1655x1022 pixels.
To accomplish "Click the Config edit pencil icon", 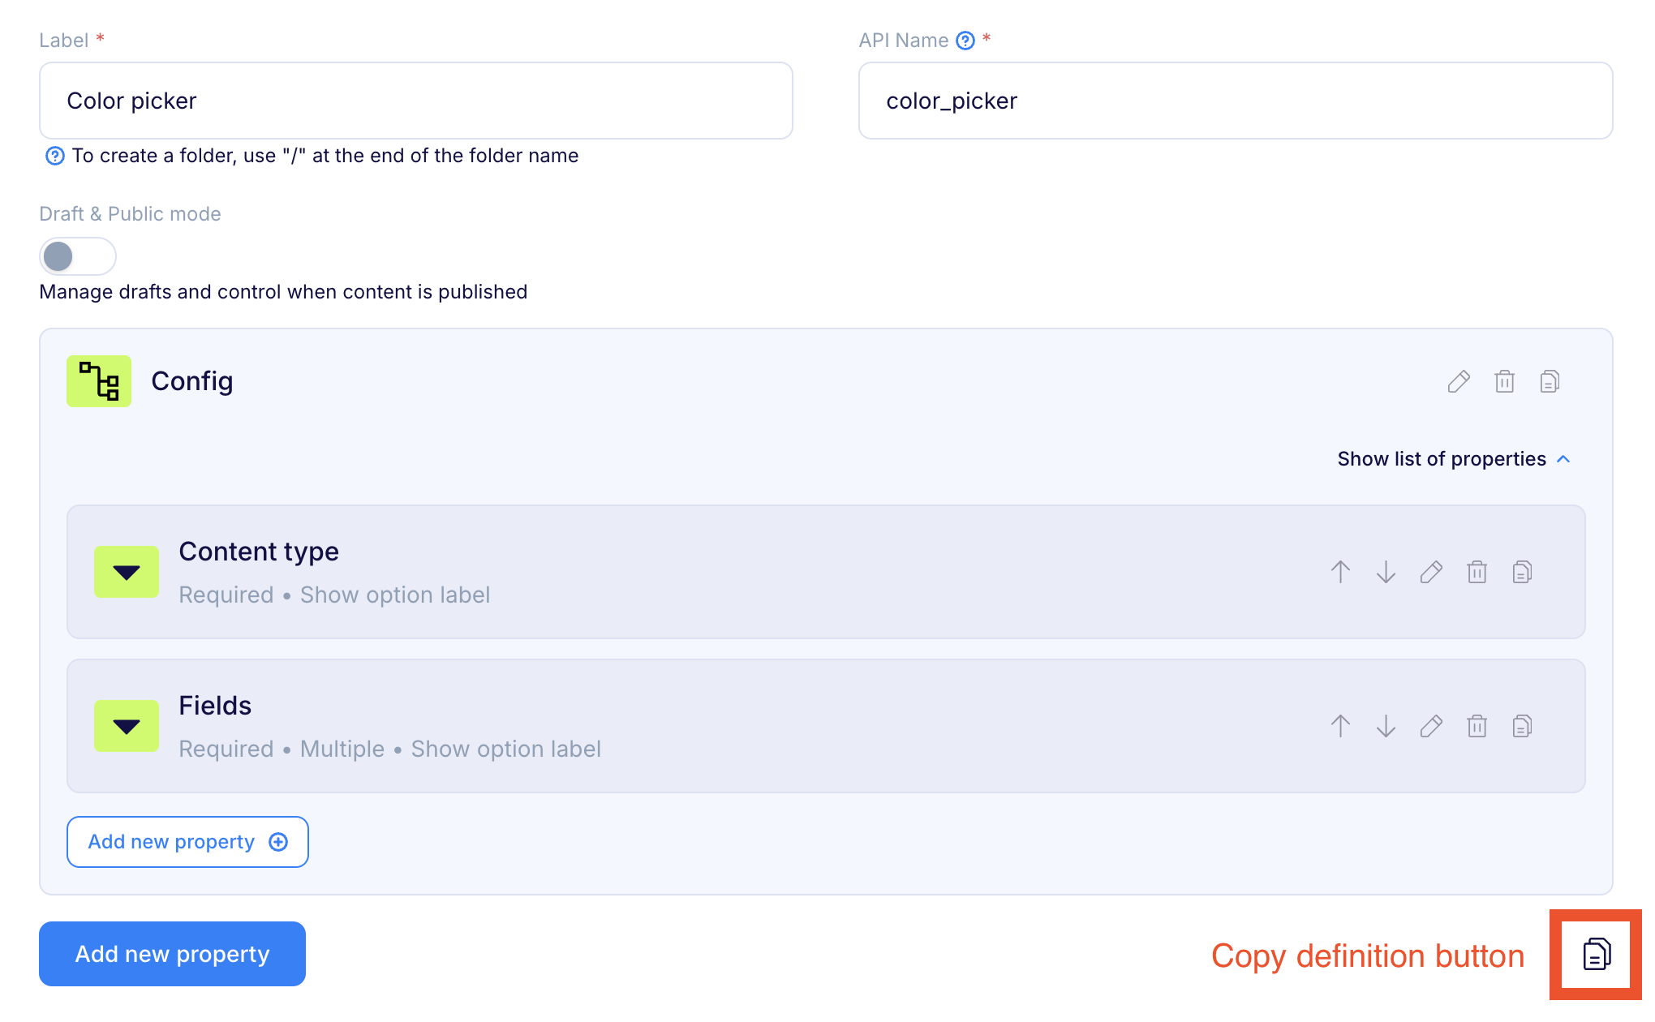I will (1459, 381).
